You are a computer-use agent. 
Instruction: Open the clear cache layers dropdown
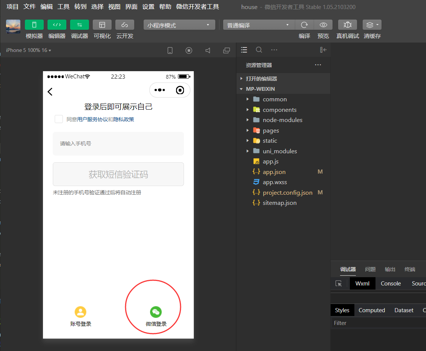[x=372, y=25]
